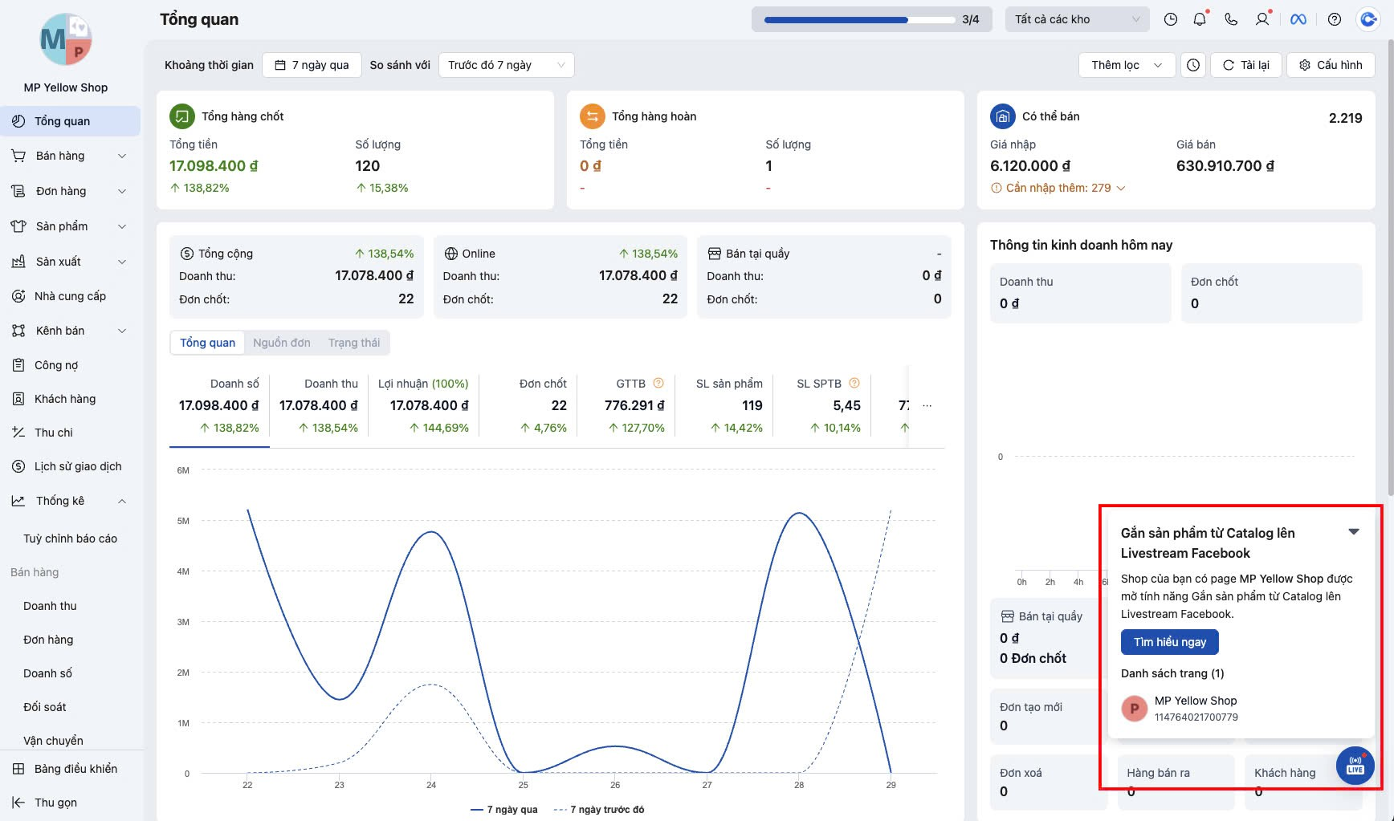Open the Facebook Live floating button
1394x821 pixels.
(x=1355, y=766)
